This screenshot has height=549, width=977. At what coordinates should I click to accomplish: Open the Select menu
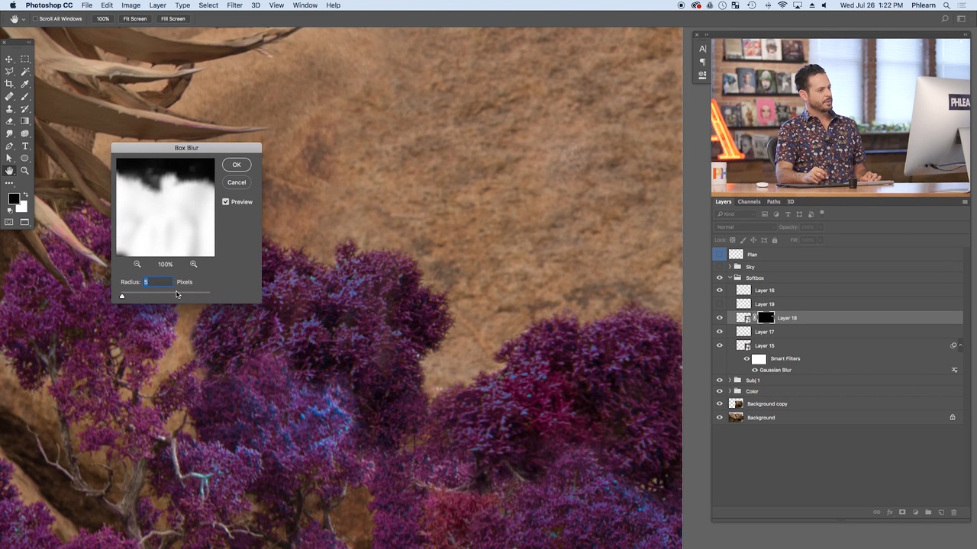coord(208,5)
